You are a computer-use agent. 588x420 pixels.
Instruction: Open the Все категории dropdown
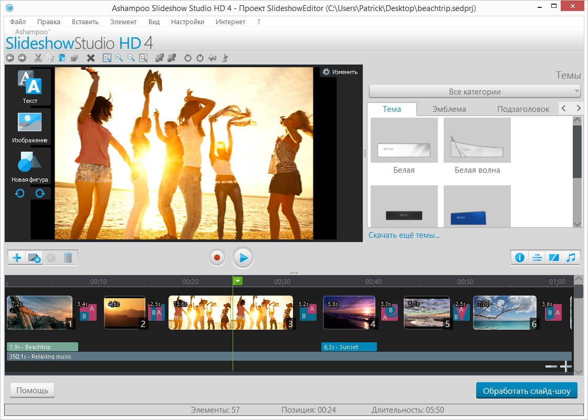pos(475,91)
